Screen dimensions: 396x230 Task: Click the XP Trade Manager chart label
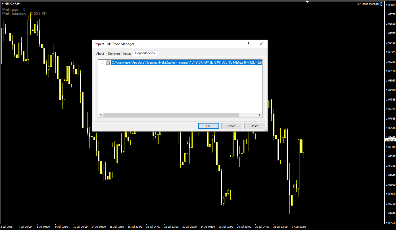point(368,4)
